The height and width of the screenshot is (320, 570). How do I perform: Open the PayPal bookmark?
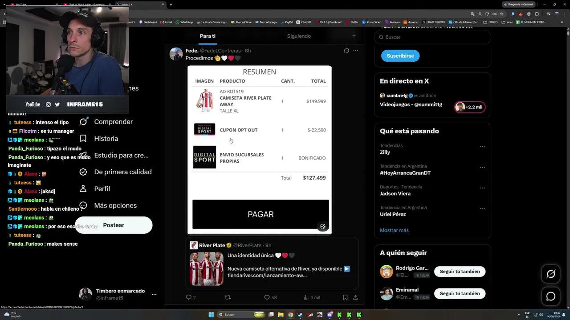click(286, 22)
